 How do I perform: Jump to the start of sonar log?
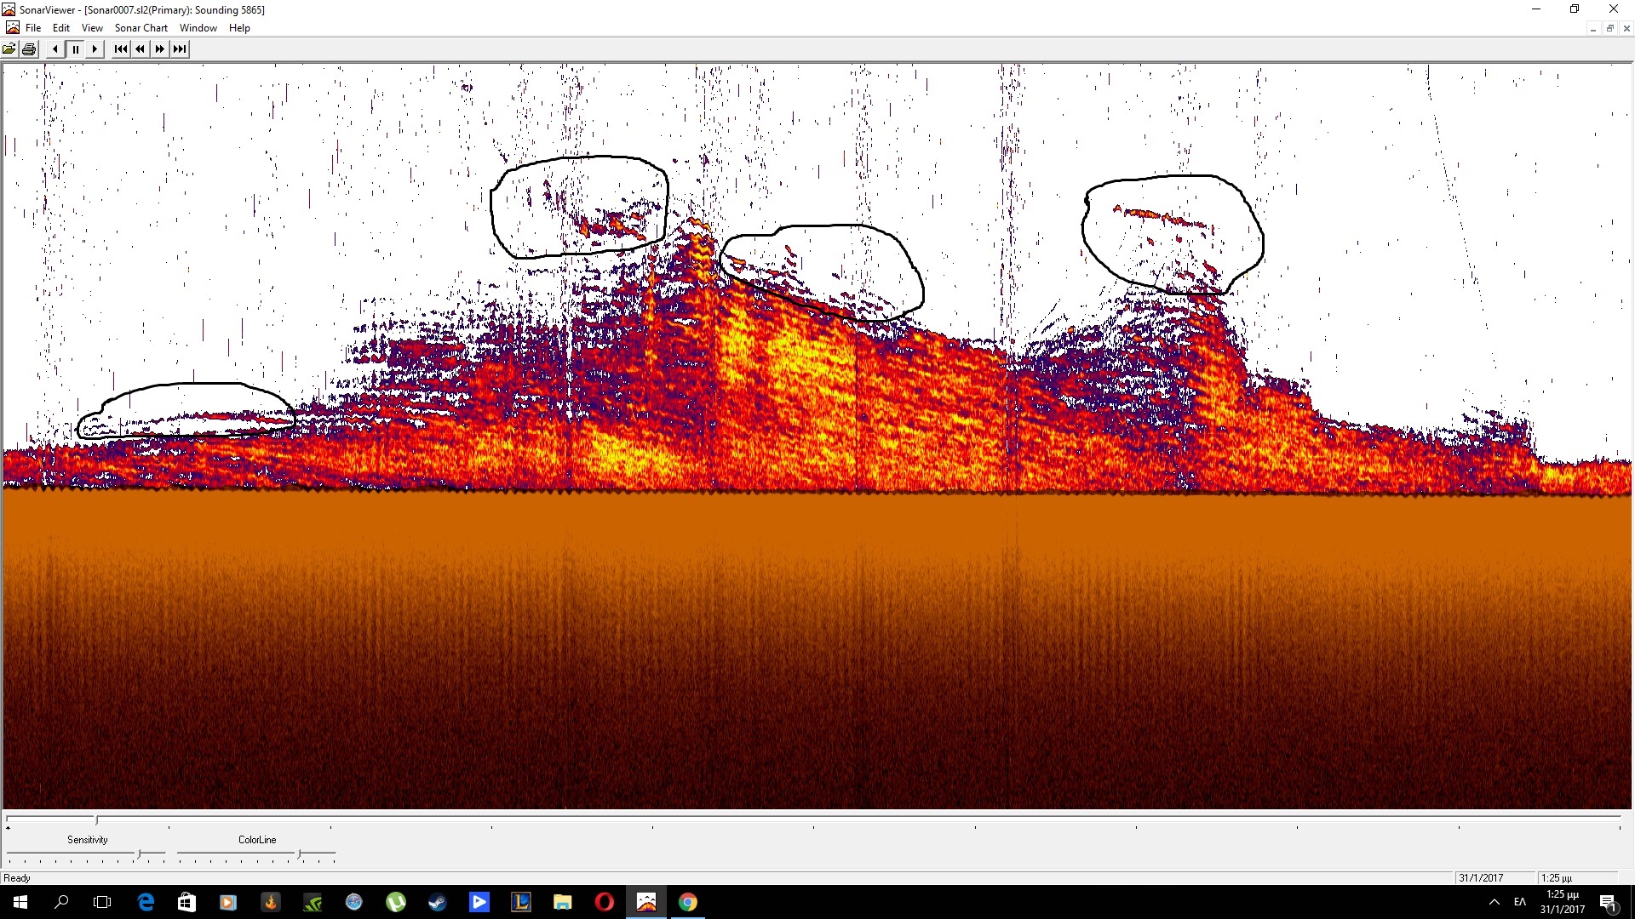120,49
